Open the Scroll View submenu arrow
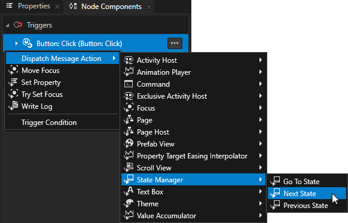 coord(261,167)
